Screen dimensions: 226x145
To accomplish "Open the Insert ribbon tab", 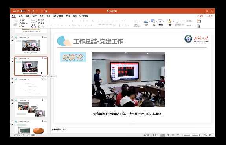I will click(20, 16).
